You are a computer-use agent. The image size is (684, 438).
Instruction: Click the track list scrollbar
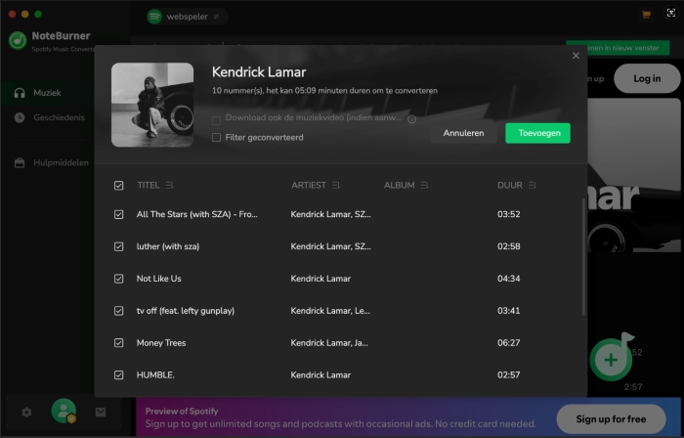tap(583, 257)
